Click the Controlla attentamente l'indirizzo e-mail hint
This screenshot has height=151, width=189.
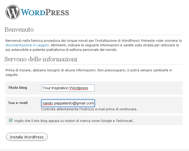click(x=89, y=109)
